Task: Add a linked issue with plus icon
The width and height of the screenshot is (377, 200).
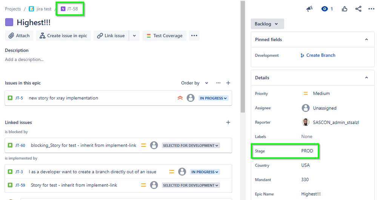Action: (228, 122)
